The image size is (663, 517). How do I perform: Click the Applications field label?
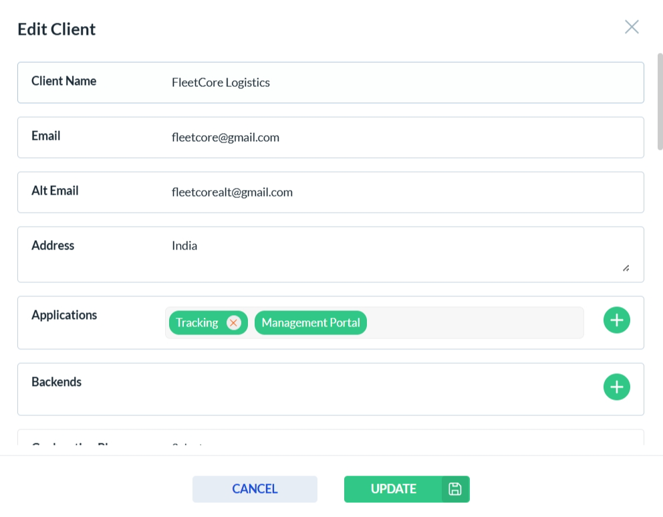pos(64,315)
